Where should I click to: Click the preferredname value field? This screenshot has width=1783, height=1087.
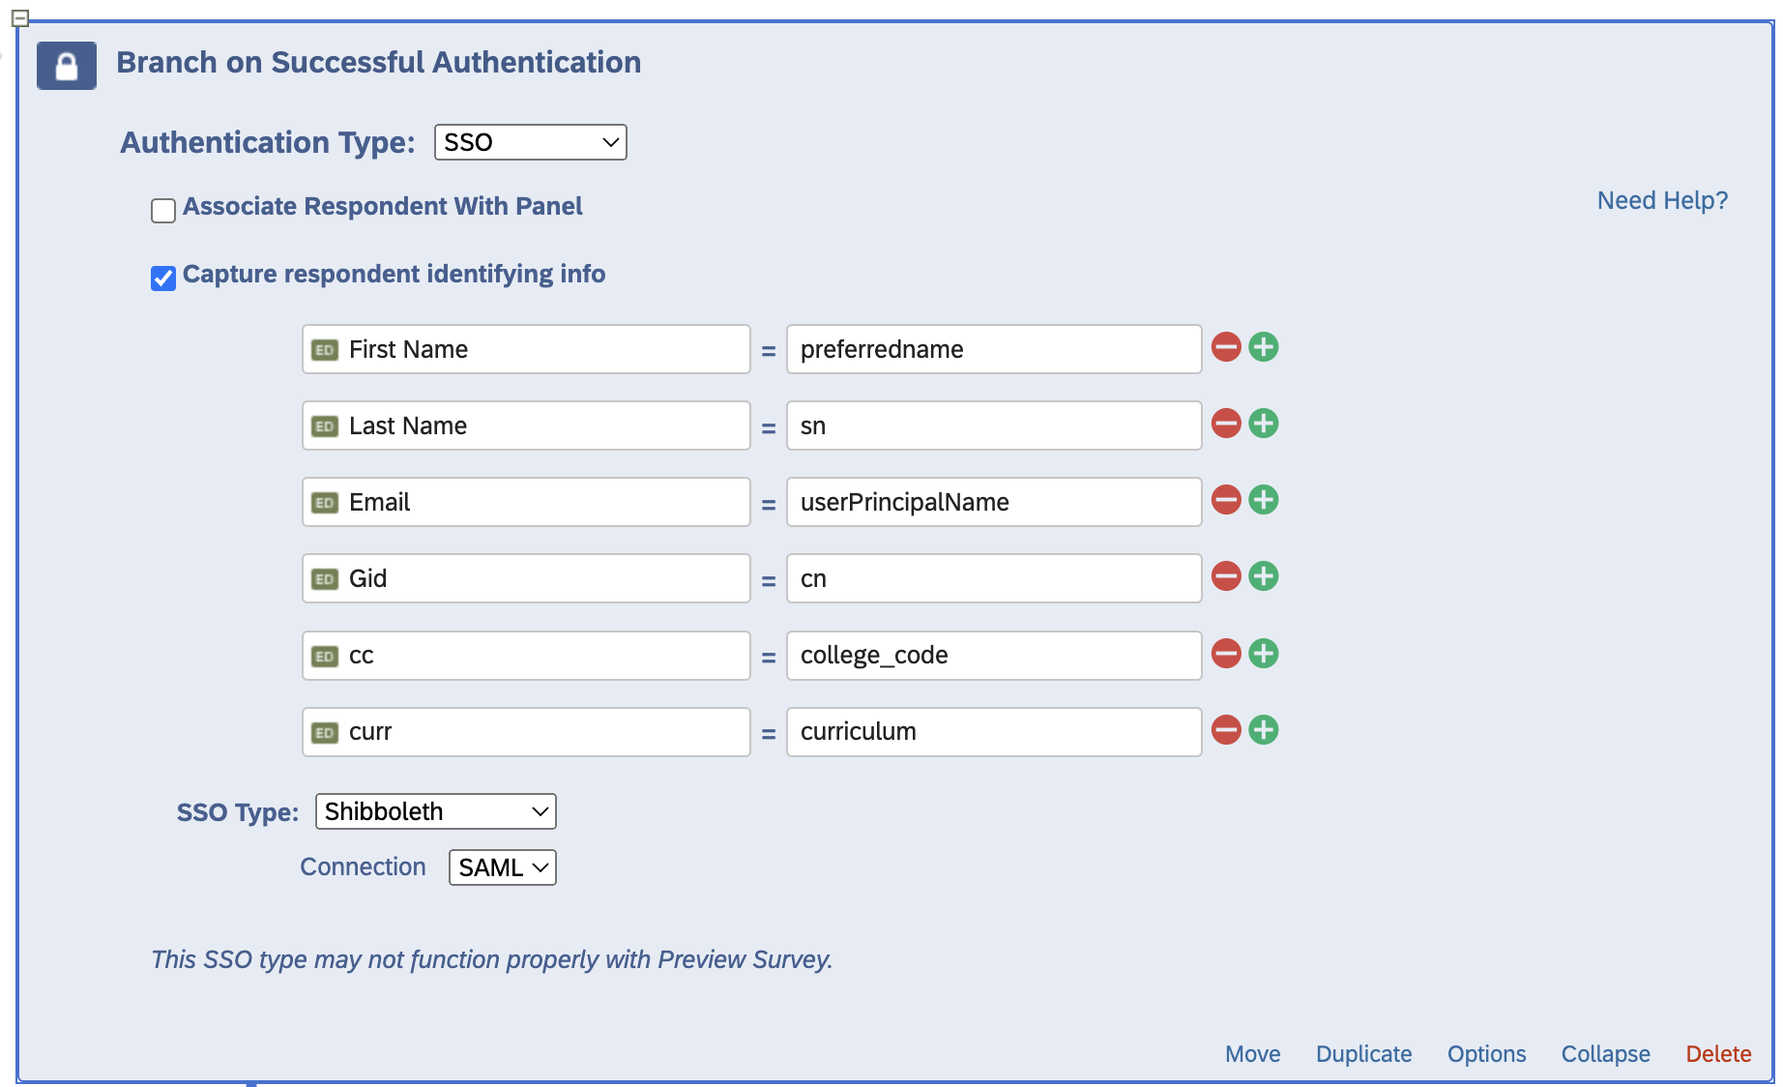click(993, 348)
